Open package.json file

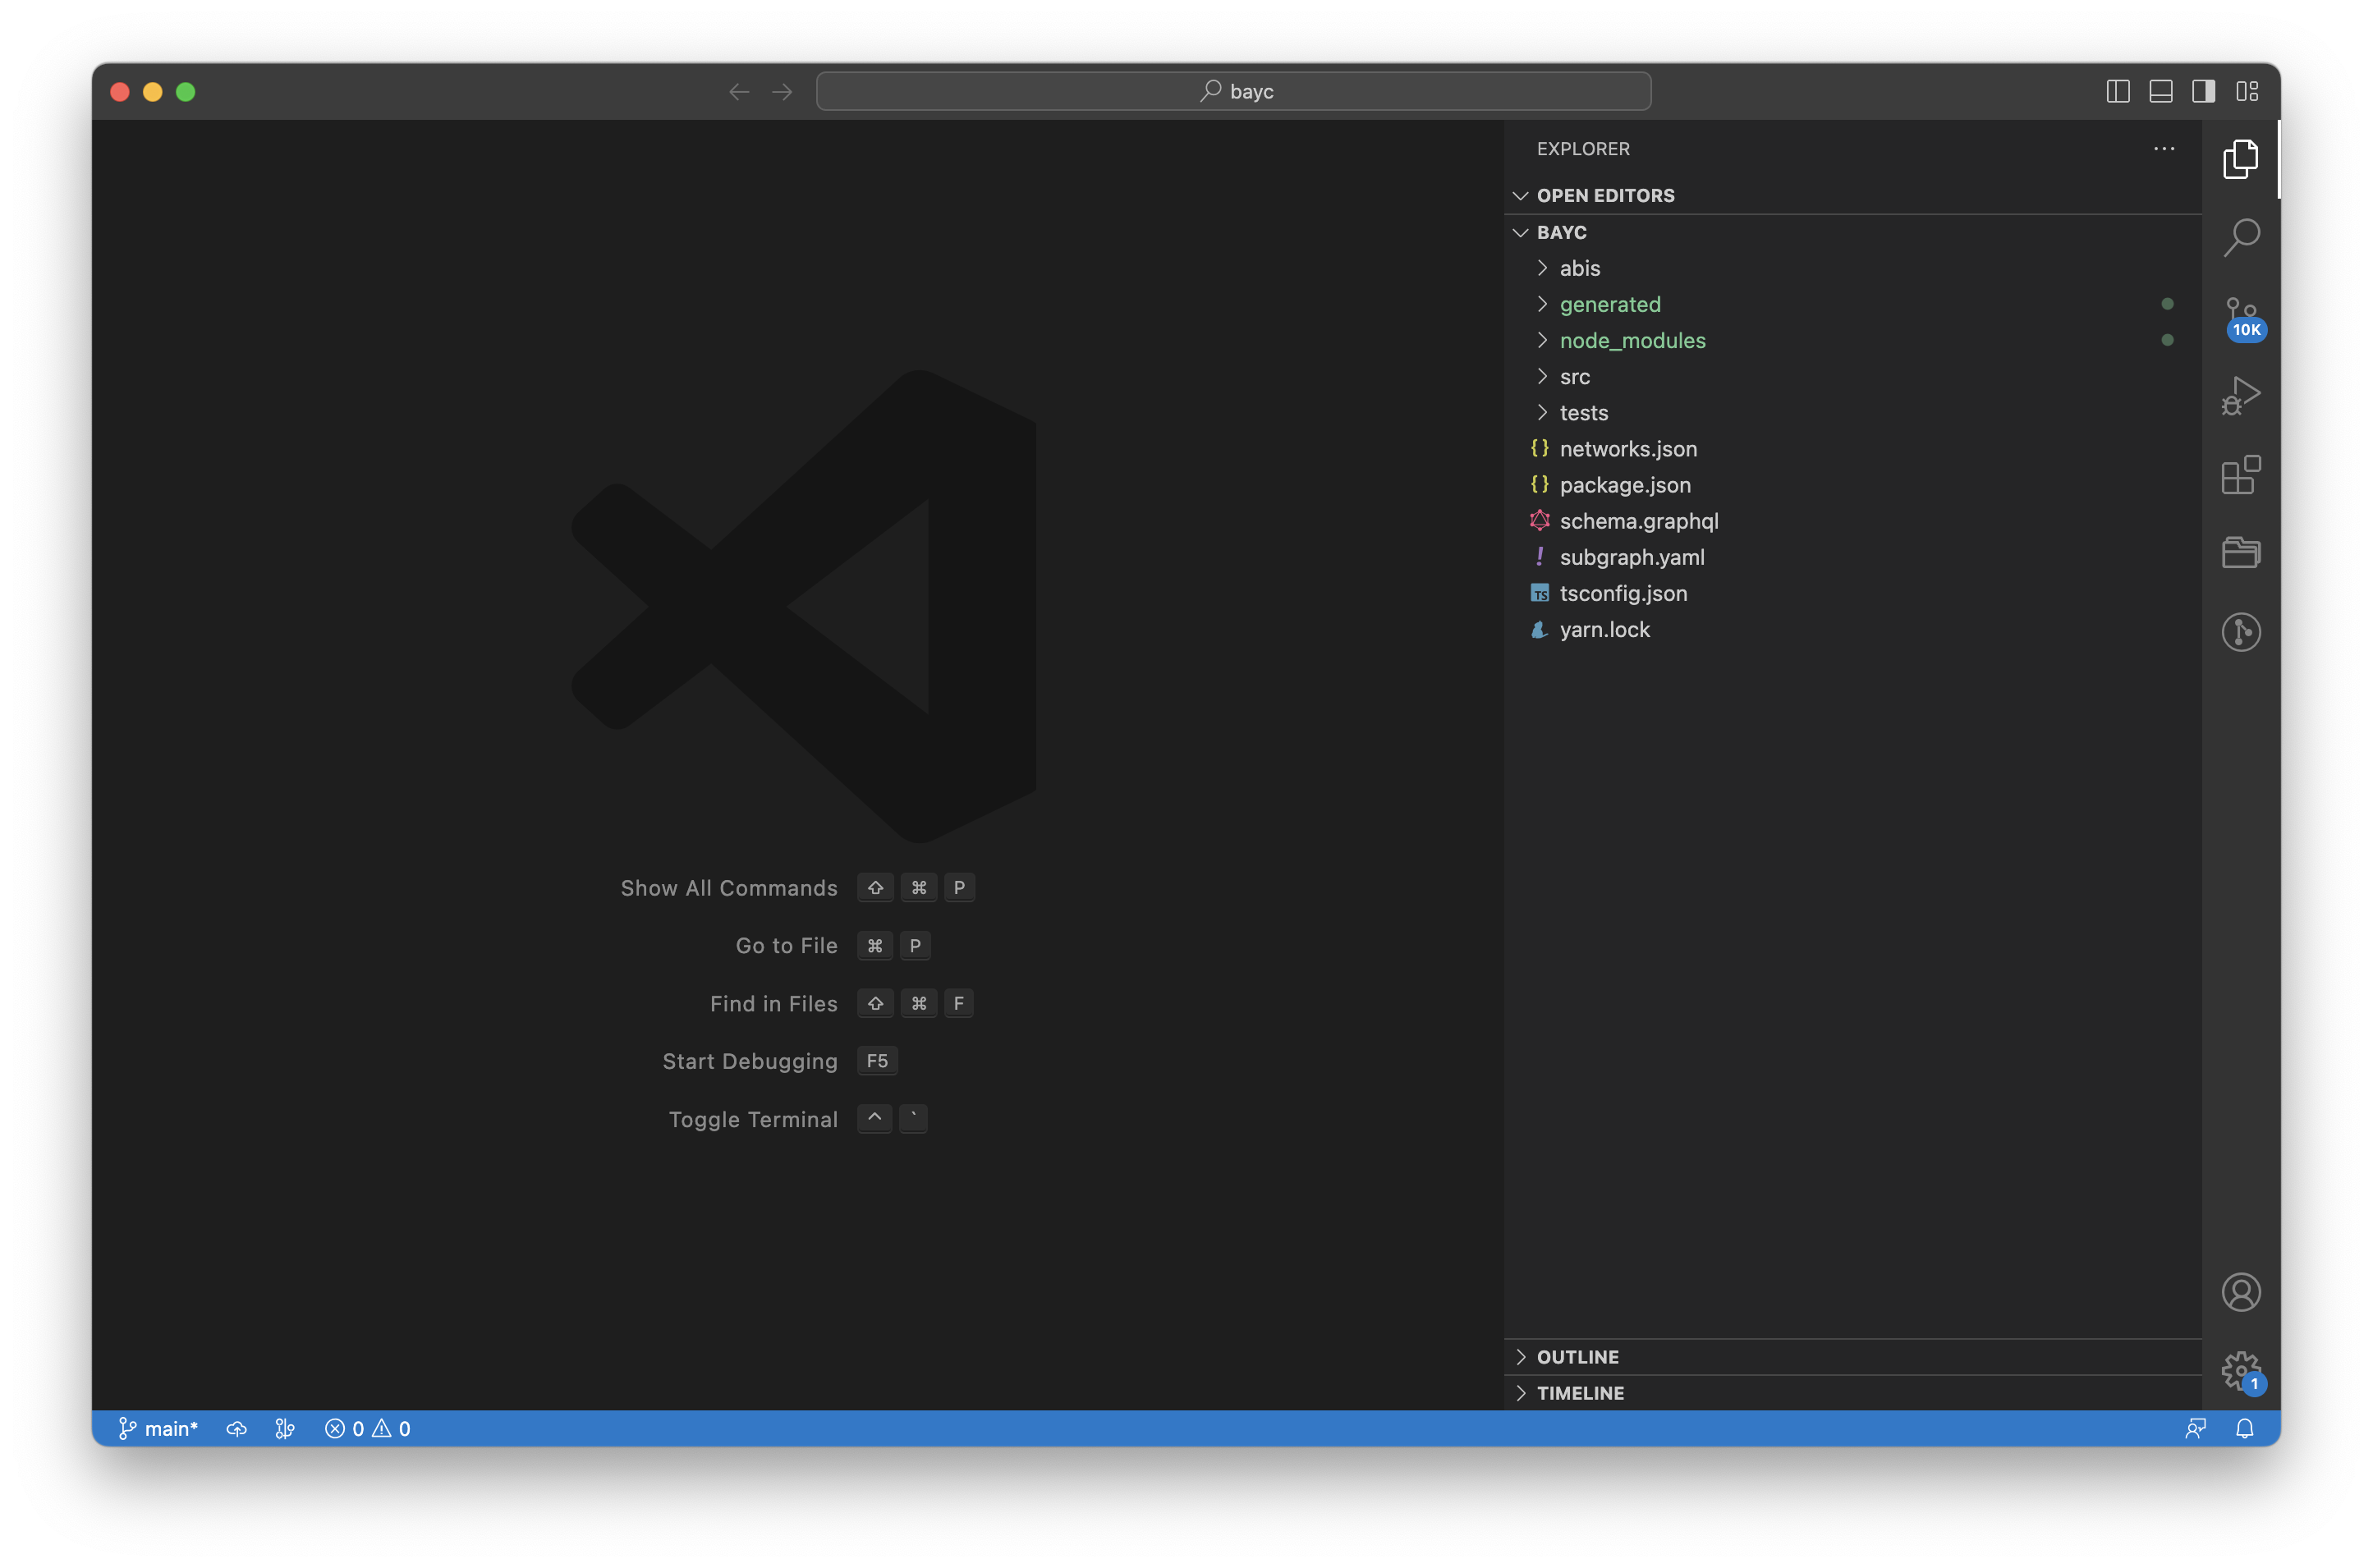tap(1853, 485)
